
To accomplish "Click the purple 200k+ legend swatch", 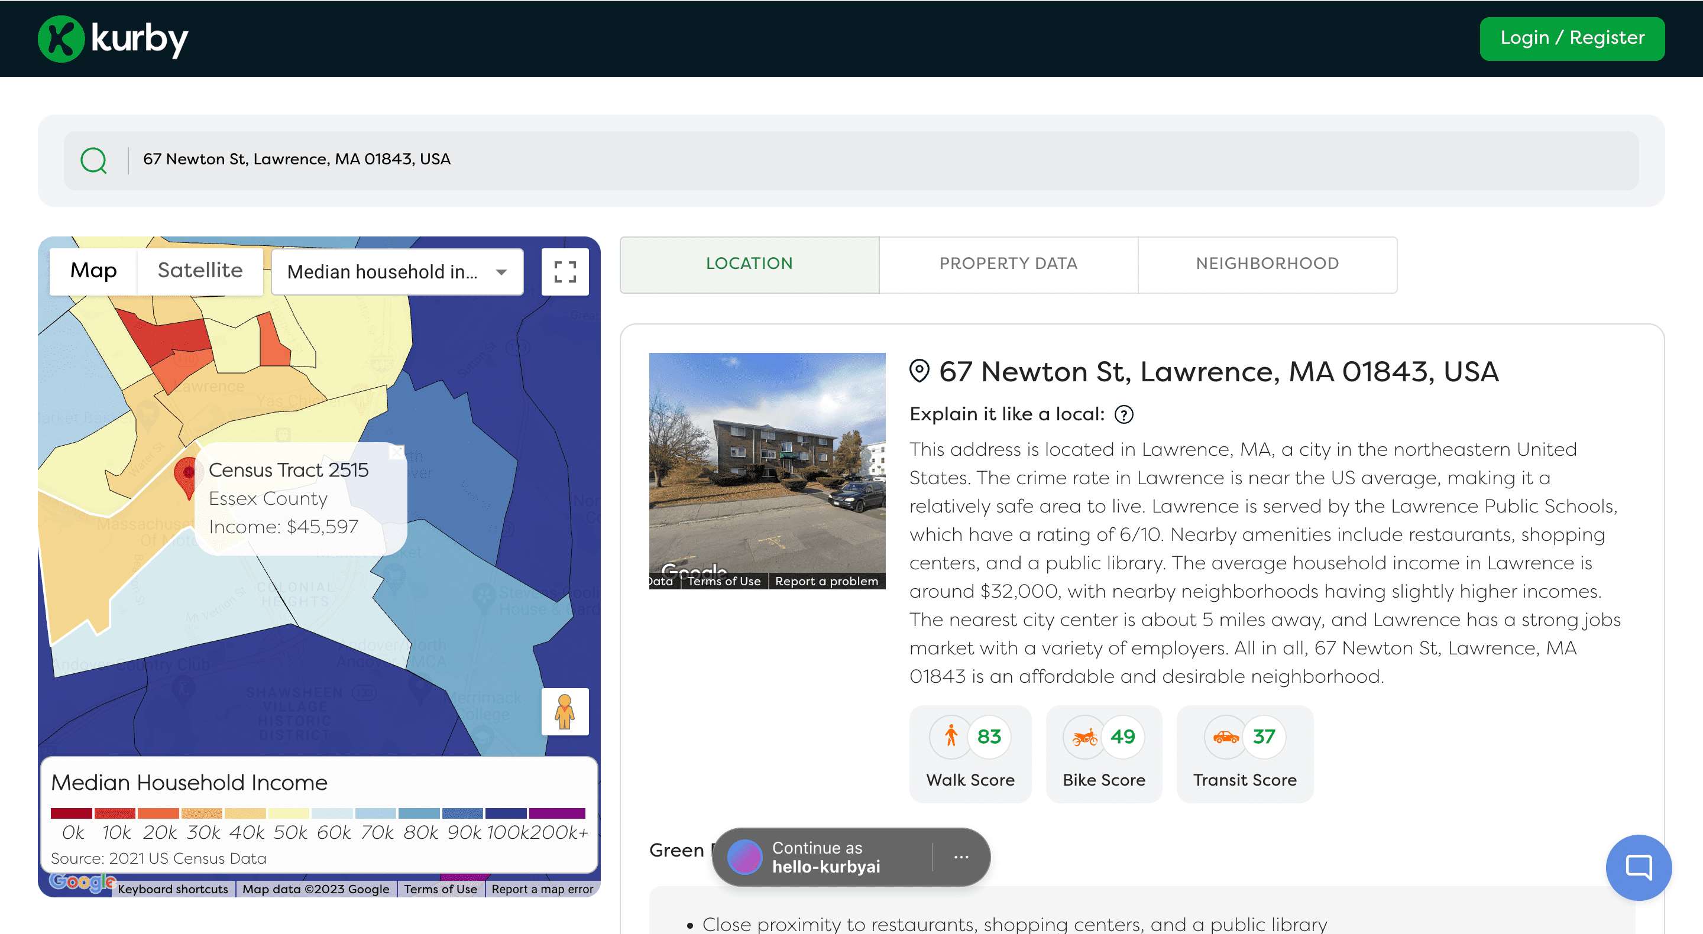I will click(556, 813).
